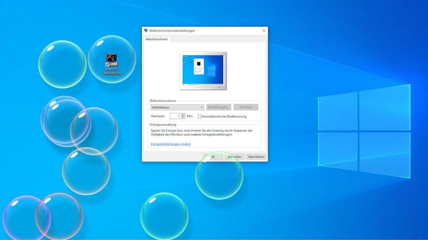Open the ssText3d - Verknüpfung desktop shortcut
428x240 pixels.
[x=111, y=59]
